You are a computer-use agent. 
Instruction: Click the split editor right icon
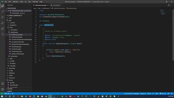[x=169, y=5]
